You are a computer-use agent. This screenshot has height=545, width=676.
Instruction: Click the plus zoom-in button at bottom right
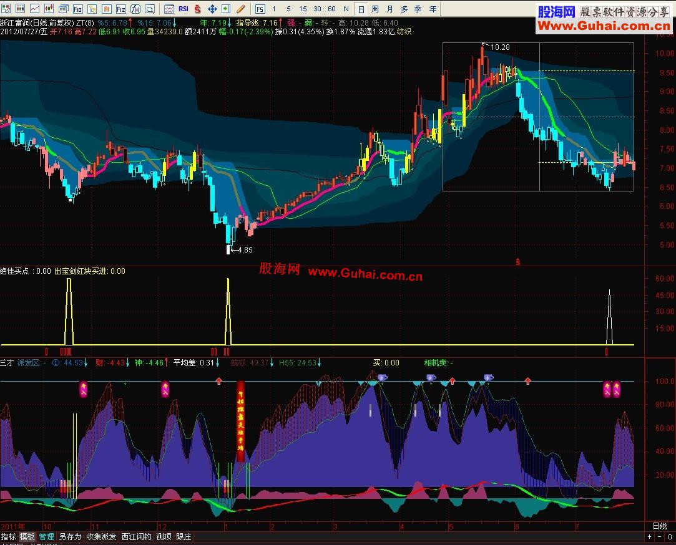649,537
